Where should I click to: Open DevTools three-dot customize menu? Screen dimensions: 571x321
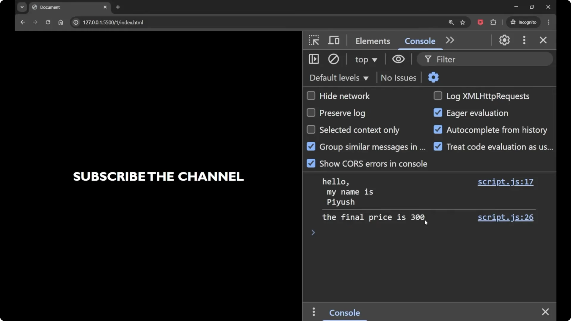pyautogui.click(x=524, y=40)
